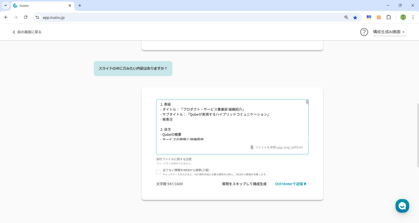Image resolution: width=419 pixels, height=223 pixels.
Task: Go back via 前の画面に戻る link
Action: click(27, 32)
